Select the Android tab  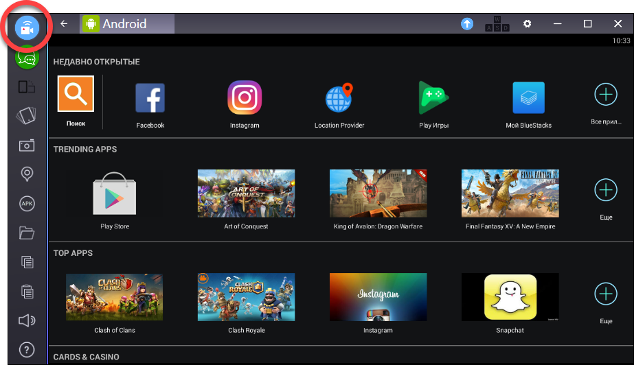127,24
